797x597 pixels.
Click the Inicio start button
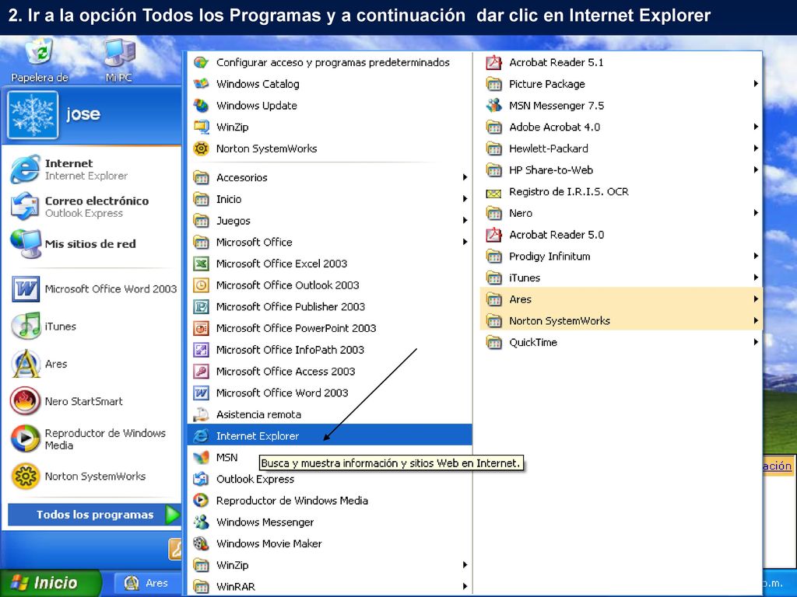49,583
